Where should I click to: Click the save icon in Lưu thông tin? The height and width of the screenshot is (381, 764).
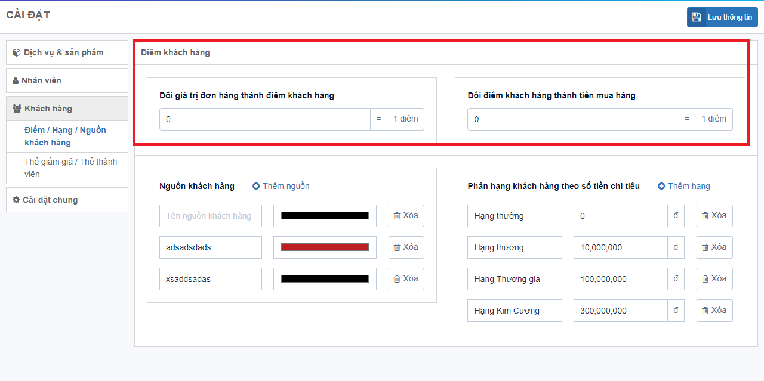click(697, 17)
